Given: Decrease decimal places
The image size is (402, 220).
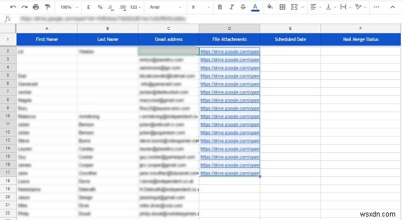Looking at the screenshot, I should pos(110,7).
